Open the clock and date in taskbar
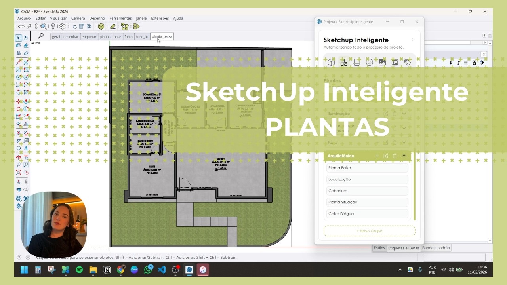 477,270
